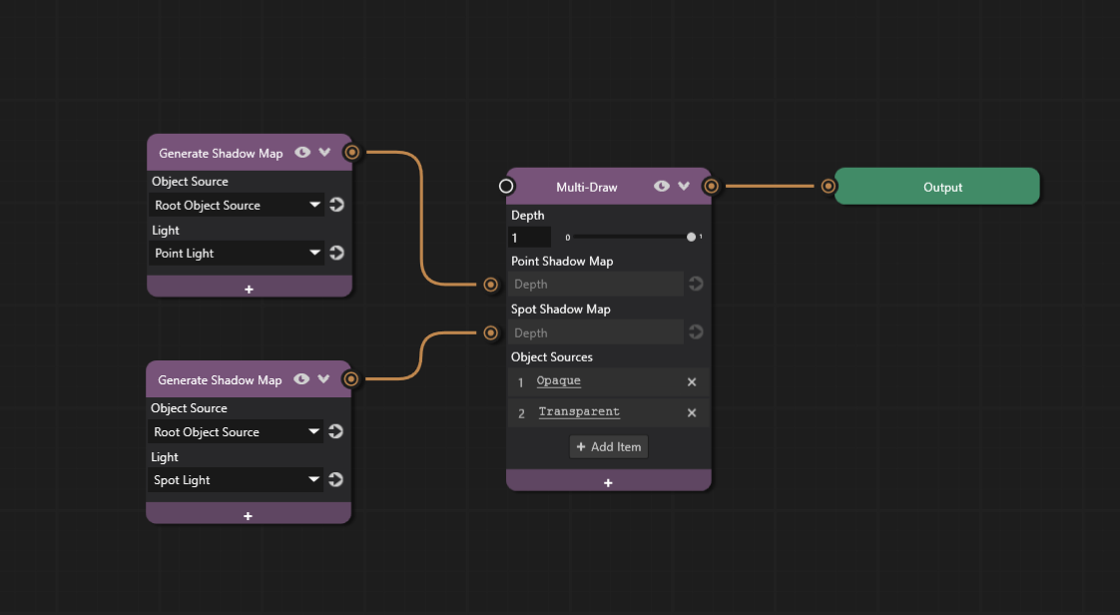Image resolution: width=1120 pixels, height=615 pixels.
Task: Click the Spot Shadow Map Depth field
Action: 596,332
